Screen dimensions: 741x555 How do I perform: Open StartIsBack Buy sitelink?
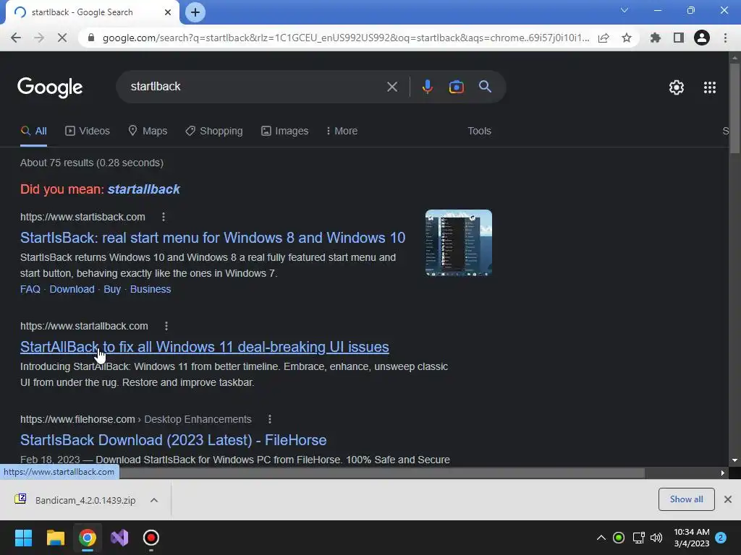[112, 289]
